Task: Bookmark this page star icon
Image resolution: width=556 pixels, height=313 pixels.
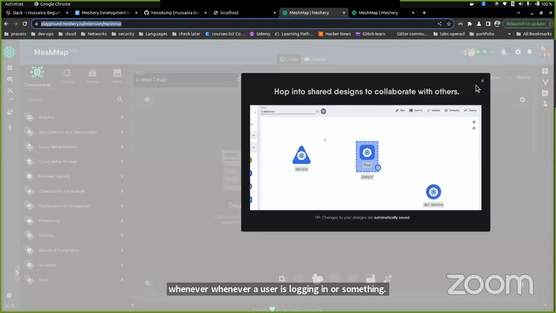Action: point(449,23)
